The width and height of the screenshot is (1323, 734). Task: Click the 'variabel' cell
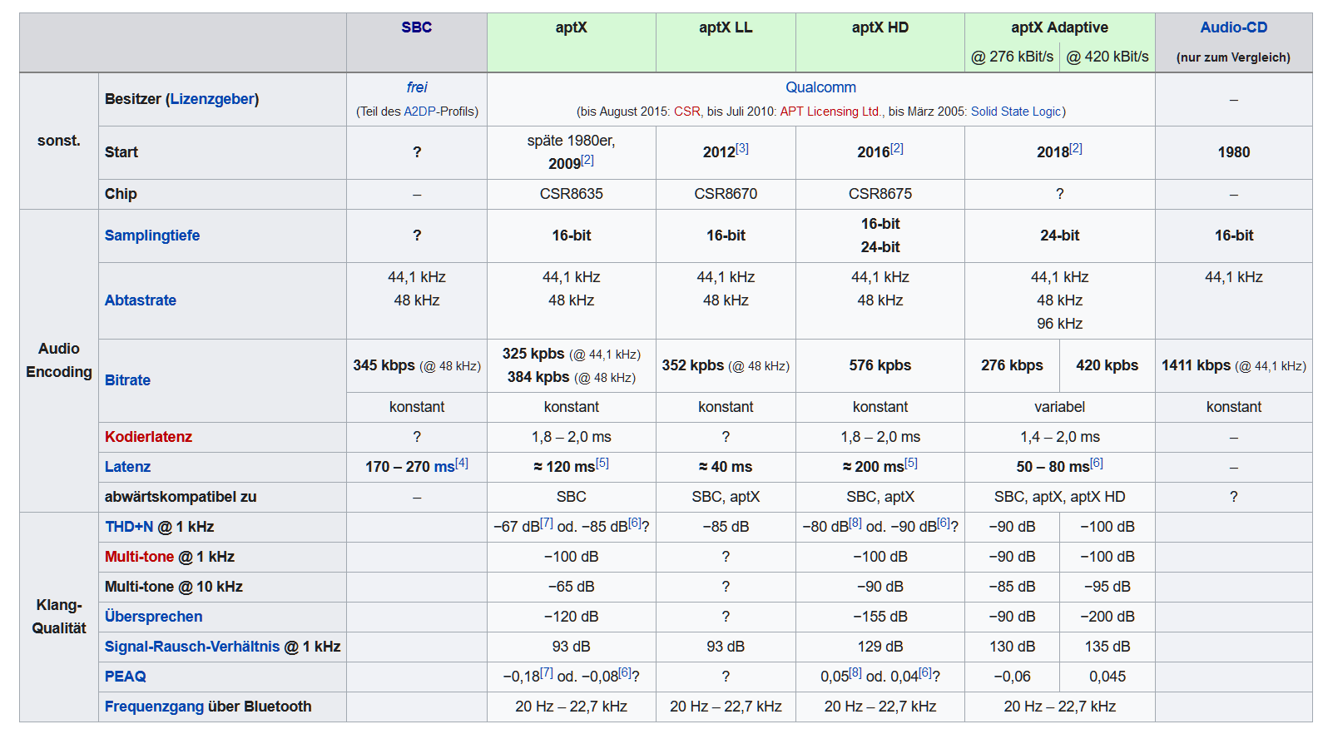1059,407
